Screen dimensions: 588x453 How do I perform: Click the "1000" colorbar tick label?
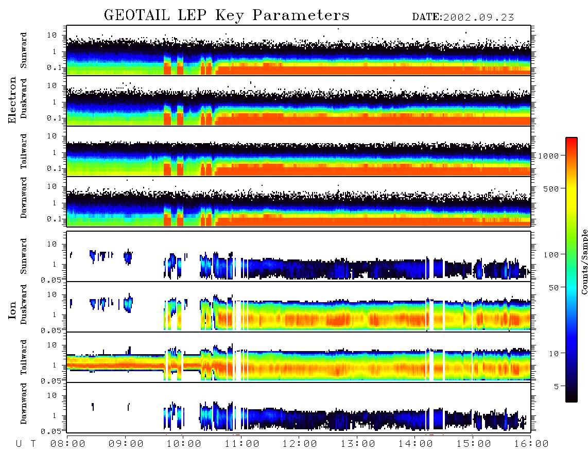(548, 155)
